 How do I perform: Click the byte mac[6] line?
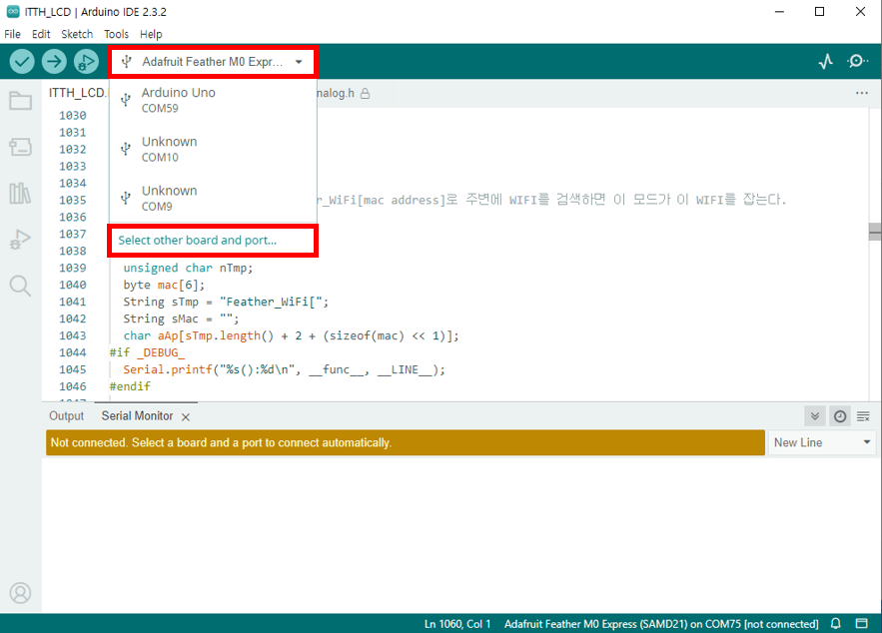coord(164,286)
